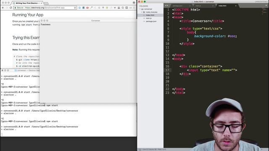Open a new Chrome tab
Screen dimensions: 269x151
click(46, 3)
